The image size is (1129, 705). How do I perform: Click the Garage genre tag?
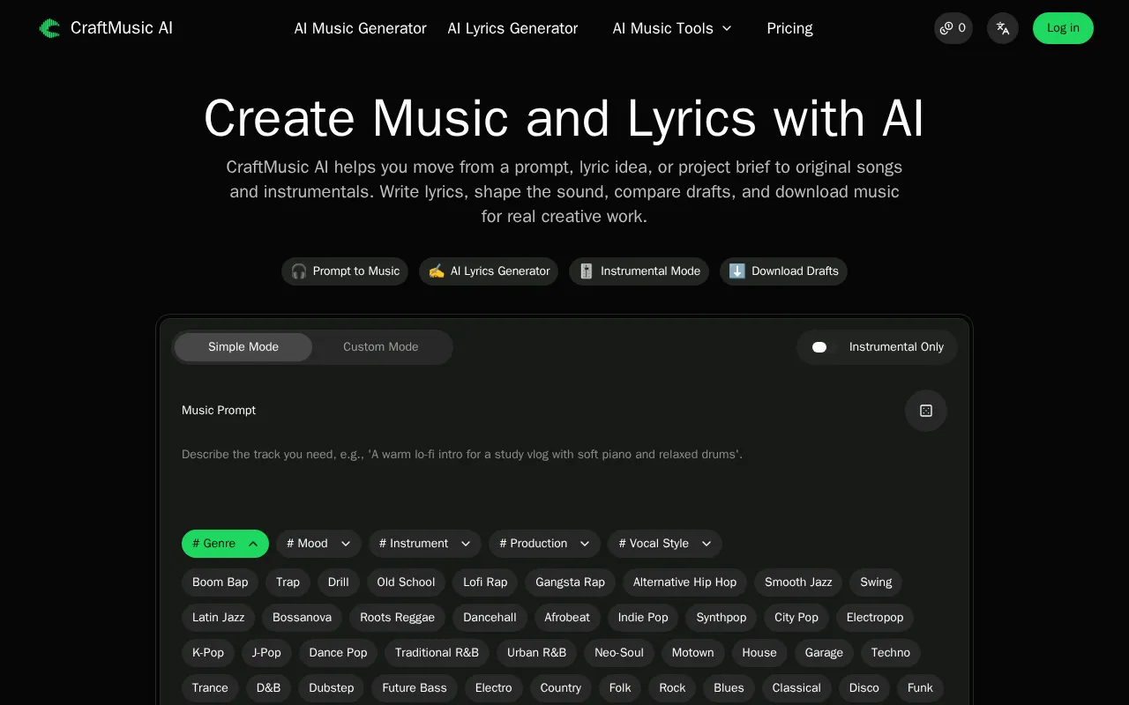(x=824, y=653)
